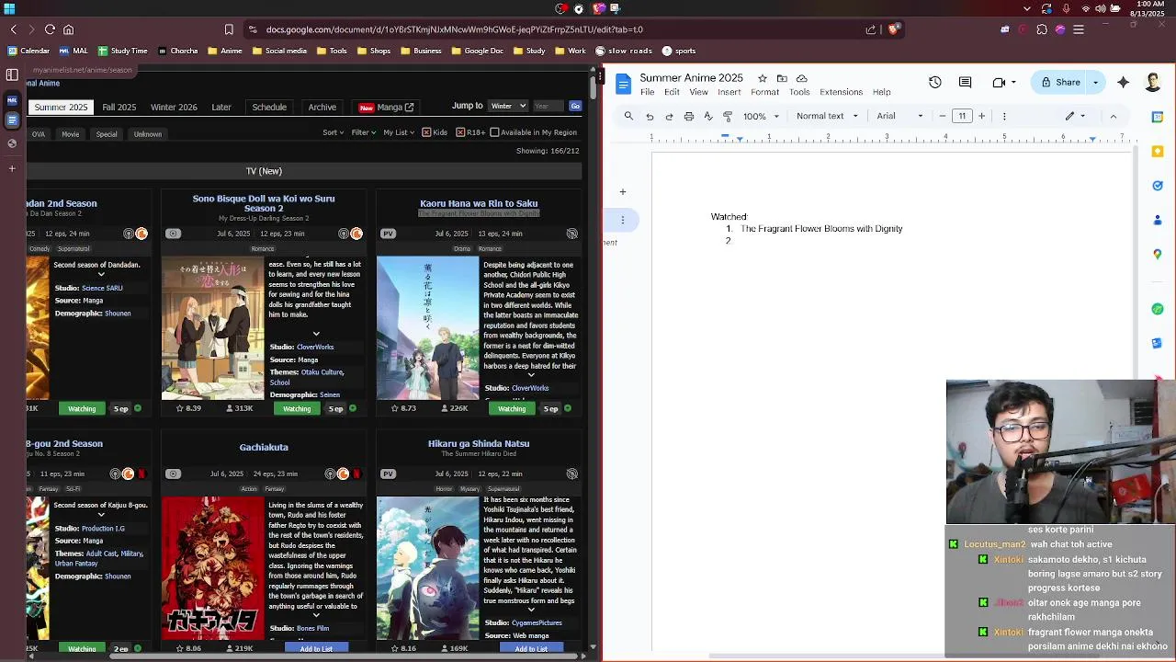1176x662 pixels.
Task: Start a Meet call from the camera icon
Action: click(999, 83)
